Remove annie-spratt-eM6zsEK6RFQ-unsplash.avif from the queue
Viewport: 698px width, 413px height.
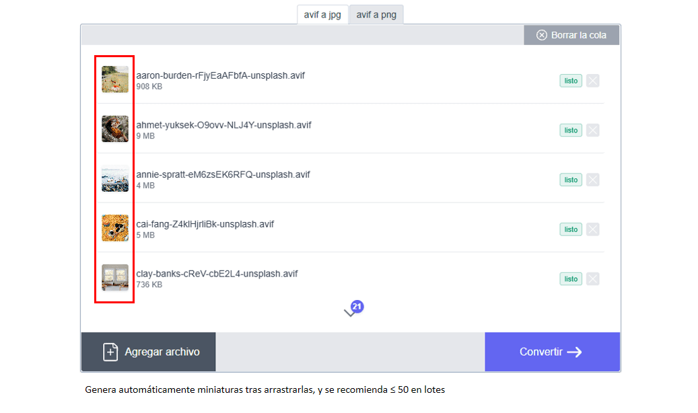(x=593, y=180)
